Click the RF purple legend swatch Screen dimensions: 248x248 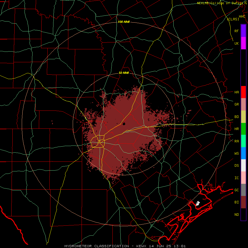(x=243, y=31)
